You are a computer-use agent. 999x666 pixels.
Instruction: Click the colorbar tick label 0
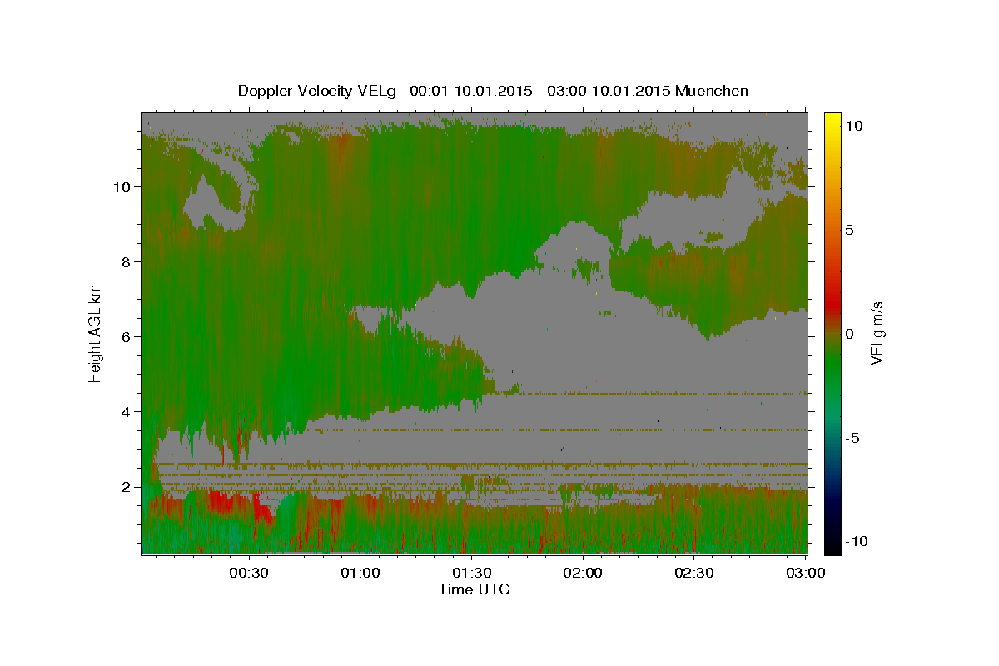(852, 334)
